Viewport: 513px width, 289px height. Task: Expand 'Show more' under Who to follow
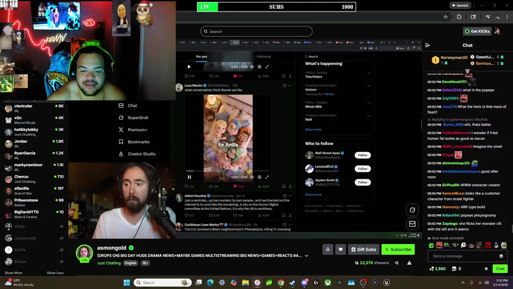[x=313, y=194]
